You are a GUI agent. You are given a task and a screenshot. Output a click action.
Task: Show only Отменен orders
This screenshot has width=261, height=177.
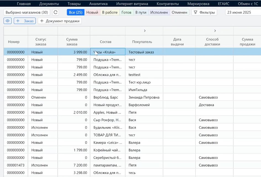pos(179,12)
